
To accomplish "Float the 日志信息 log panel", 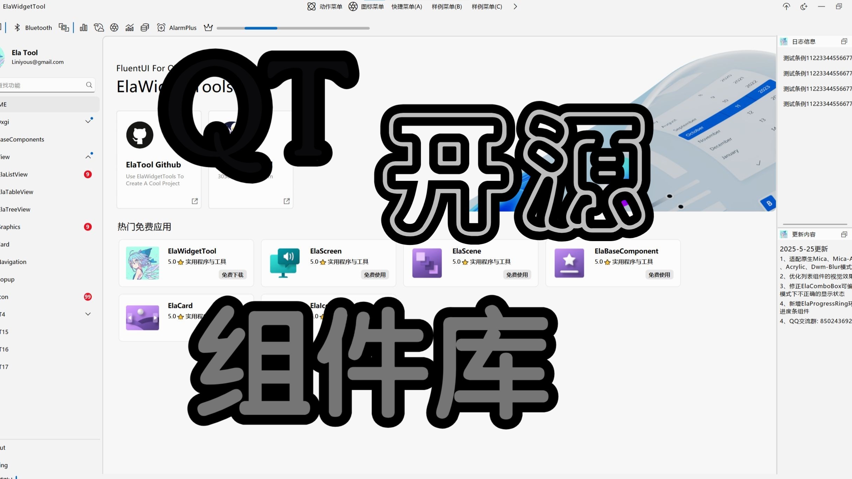I will [844, 42].
